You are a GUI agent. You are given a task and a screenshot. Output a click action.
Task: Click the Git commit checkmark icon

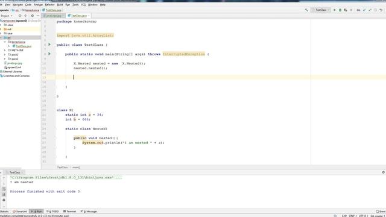(370, 10)
